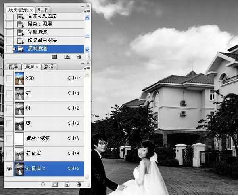Create new document from current state icon
This screenshot has width=238, height=195.
pos(55,57)
